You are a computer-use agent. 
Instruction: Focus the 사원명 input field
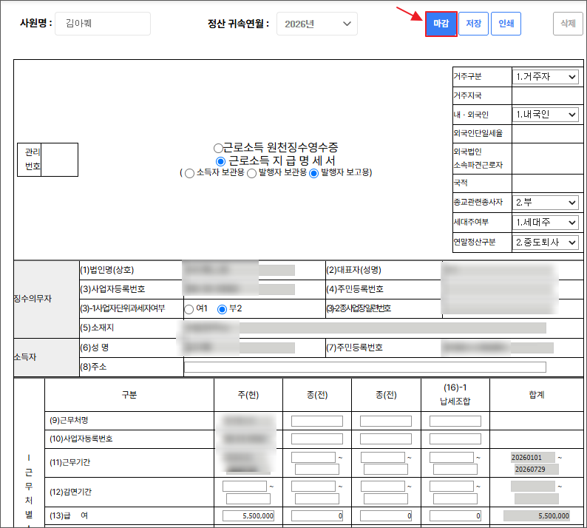tap(103, 24)
